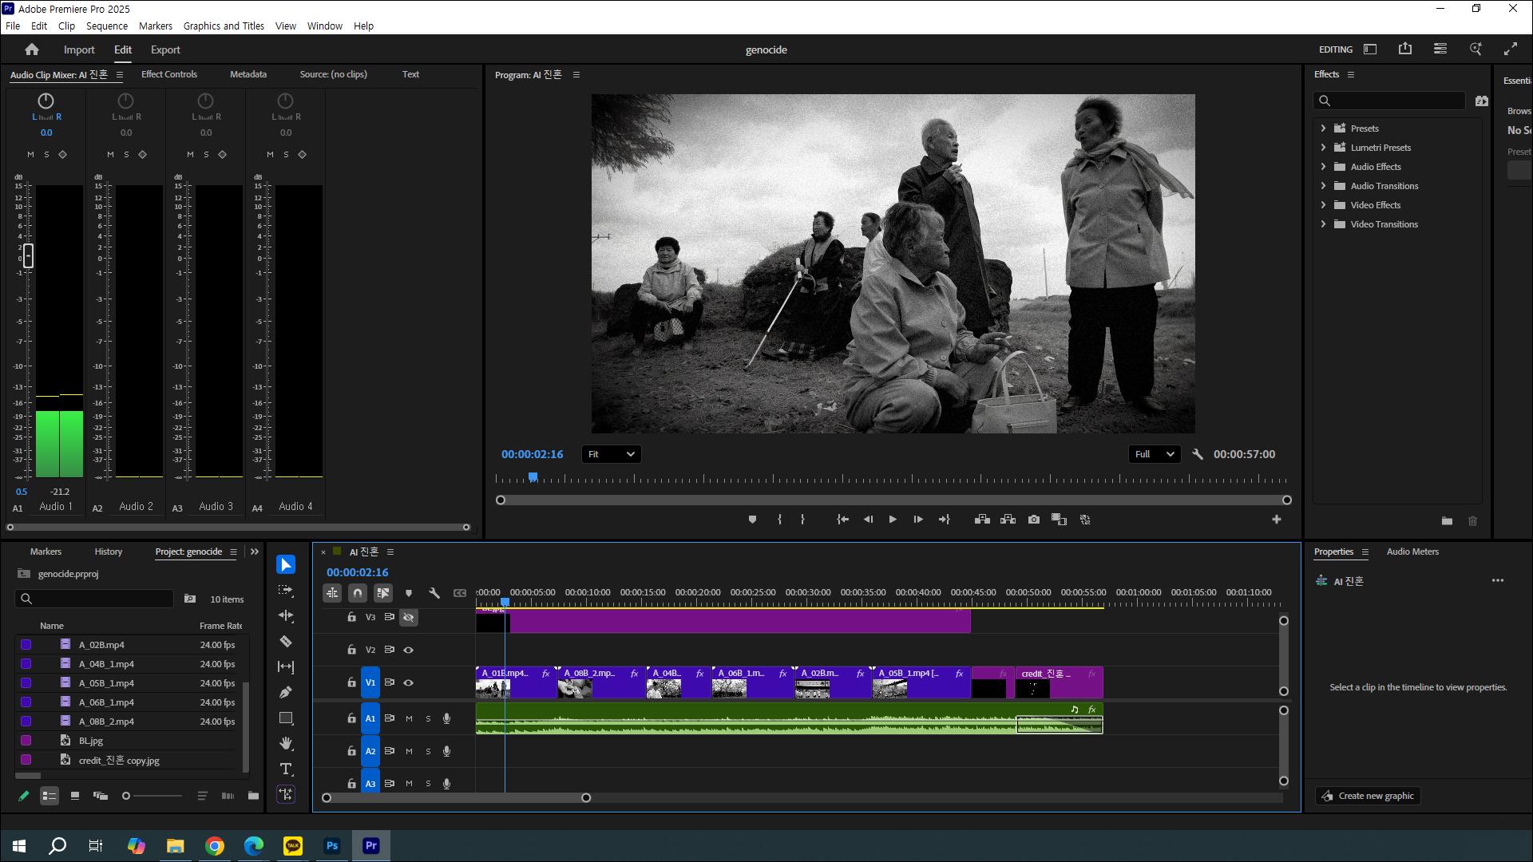The width and height of the screenshot is (1533, 862).
Task: Click the Export workspace button
Action: (165, 49)
